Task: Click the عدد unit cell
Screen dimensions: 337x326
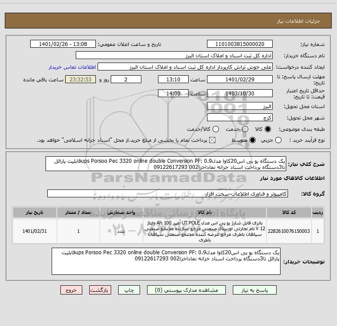Action: tap(121, 231)
